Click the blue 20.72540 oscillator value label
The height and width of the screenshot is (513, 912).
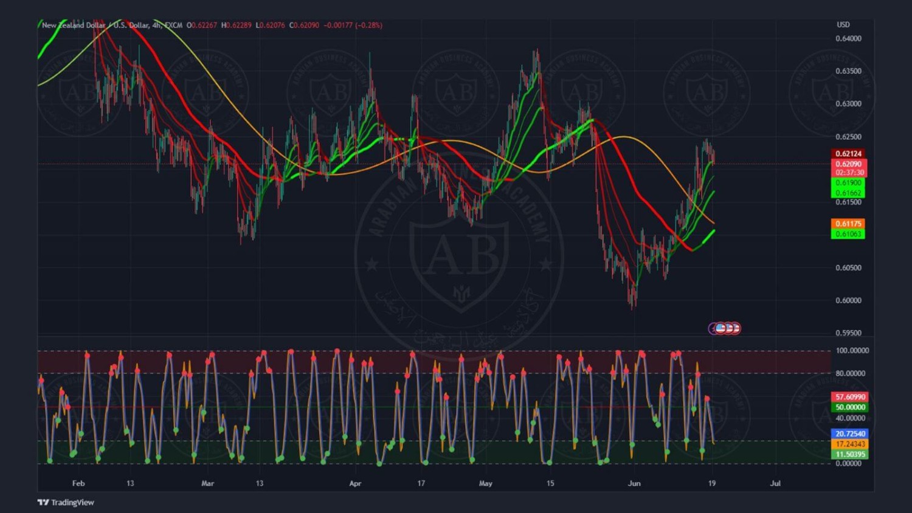(849, 434)
